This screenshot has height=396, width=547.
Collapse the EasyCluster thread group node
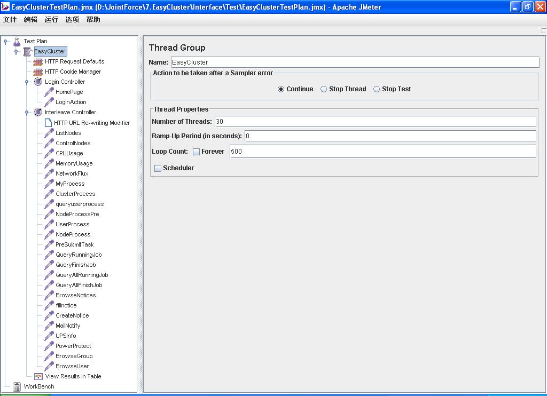pos(15,52)
